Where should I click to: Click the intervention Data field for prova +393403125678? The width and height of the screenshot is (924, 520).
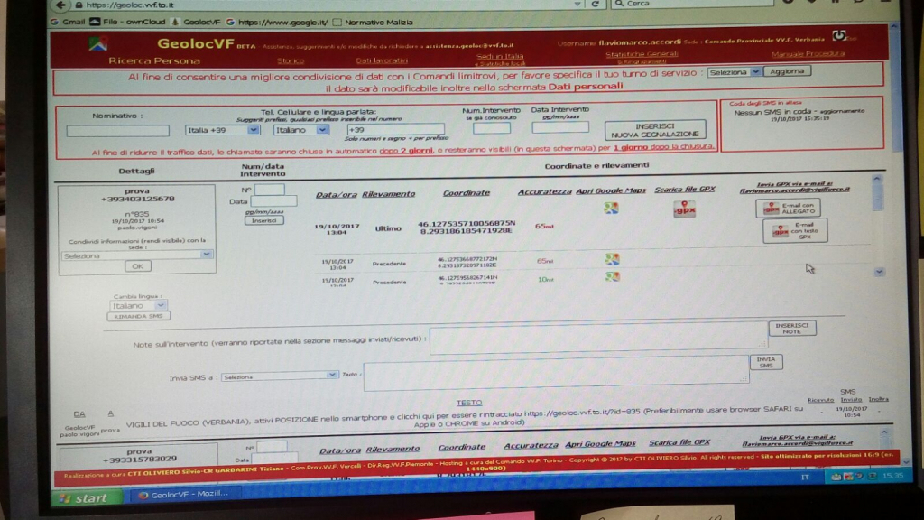tap(273, 201)
